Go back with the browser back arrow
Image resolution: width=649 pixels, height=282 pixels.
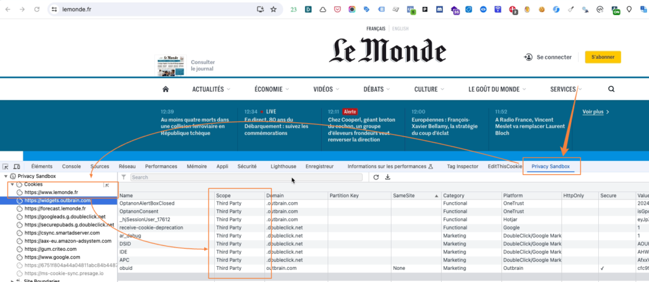pos(8,9)
